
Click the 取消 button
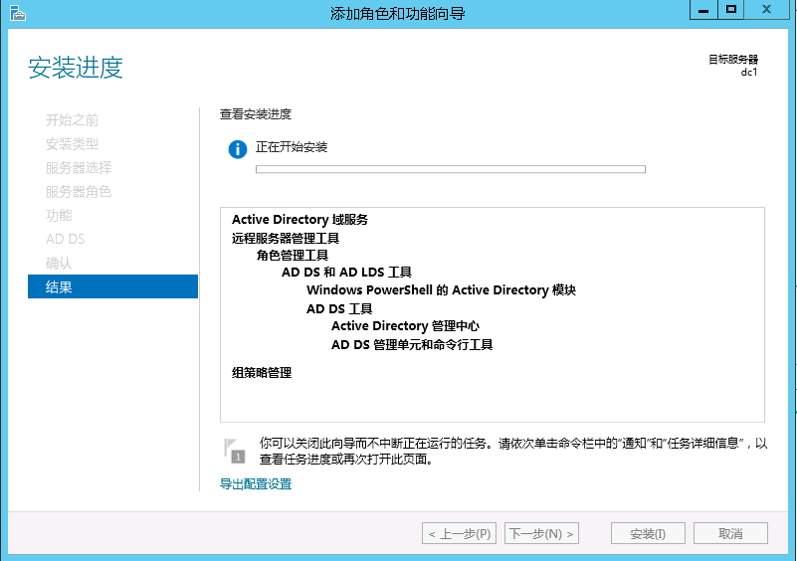(x=730, y=533)
